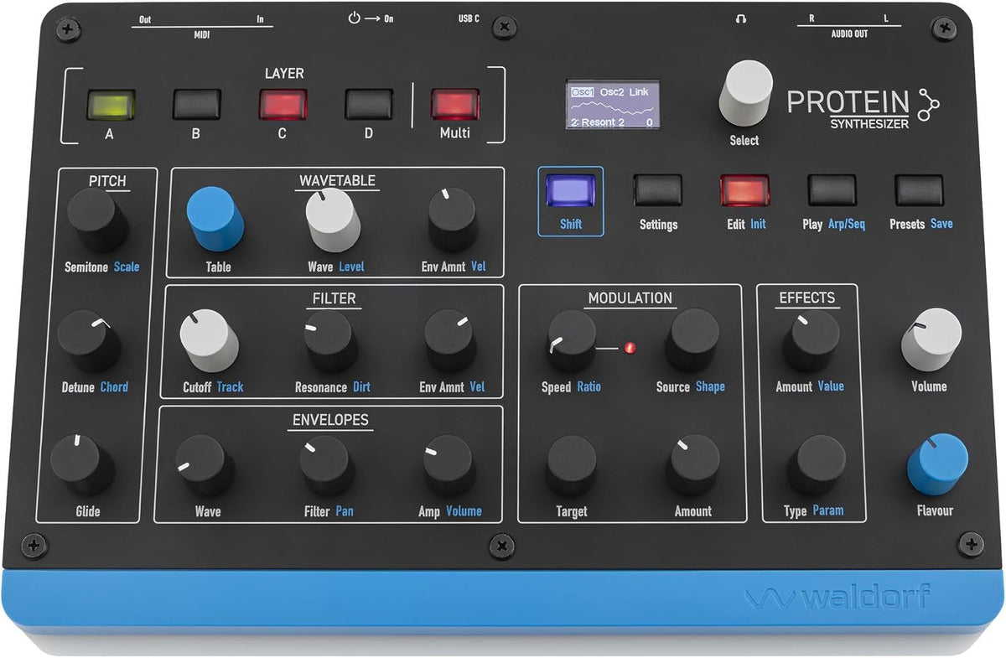Click the Wave envelope knob
The image size is (1006, 658).
[x=205, y=465]
